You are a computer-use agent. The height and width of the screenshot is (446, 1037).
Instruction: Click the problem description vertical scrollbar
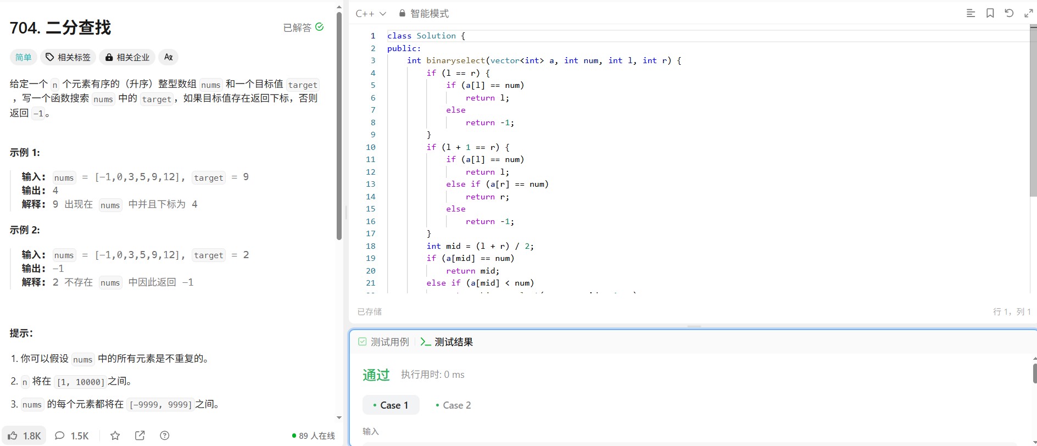(339, 126)
